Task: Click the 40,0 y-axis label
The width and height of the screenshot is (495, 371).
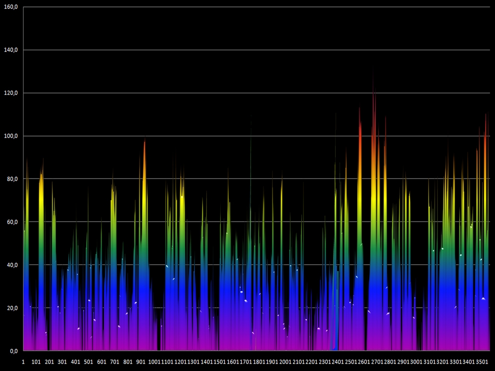Action: click(x=12, y=265)
